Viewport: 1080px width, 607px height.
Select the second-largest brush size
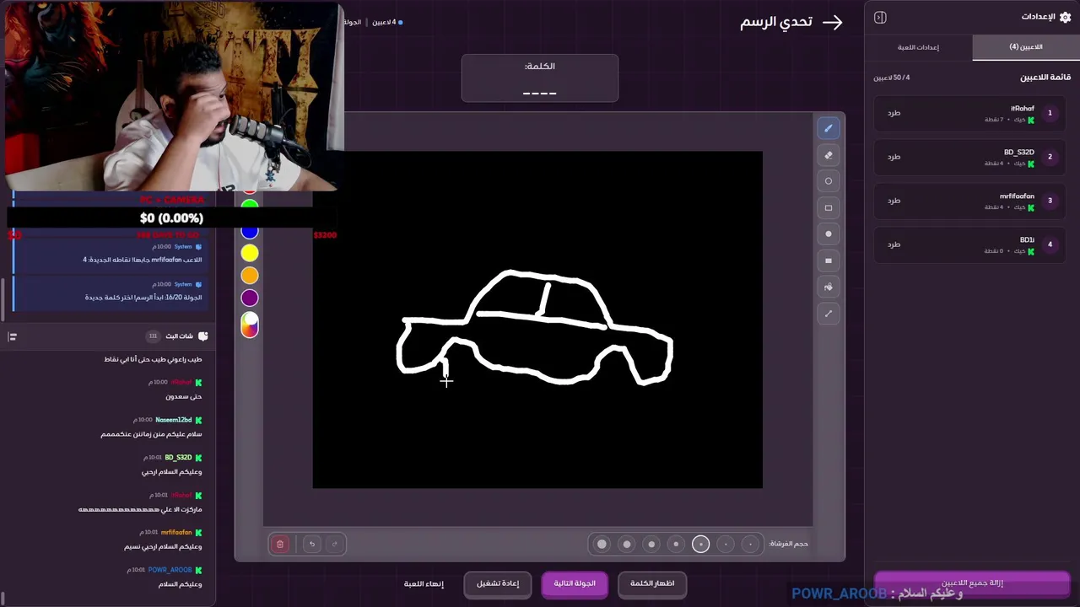tap(626, 544)
